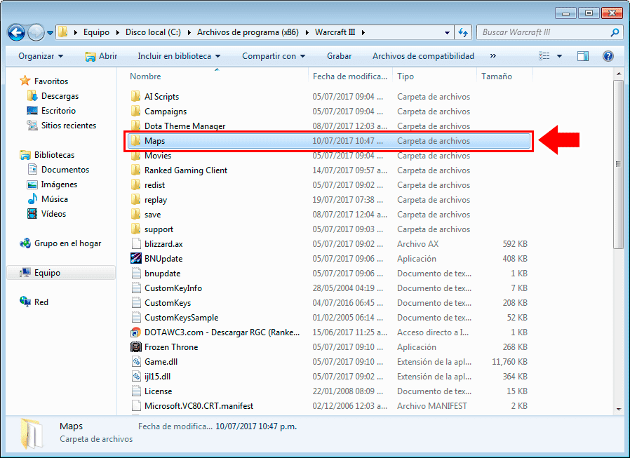Open Escritorio in the navigation pane
Screen dimensions: 630x458
coord(51,111)
